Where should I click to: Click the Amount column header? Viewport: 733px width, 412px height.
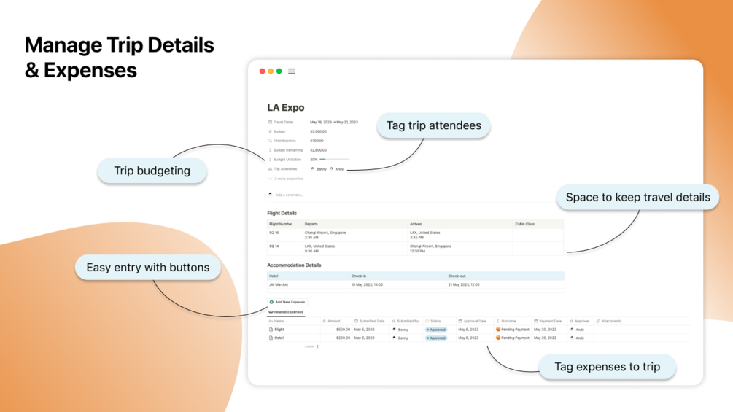[x=331, y=321]
